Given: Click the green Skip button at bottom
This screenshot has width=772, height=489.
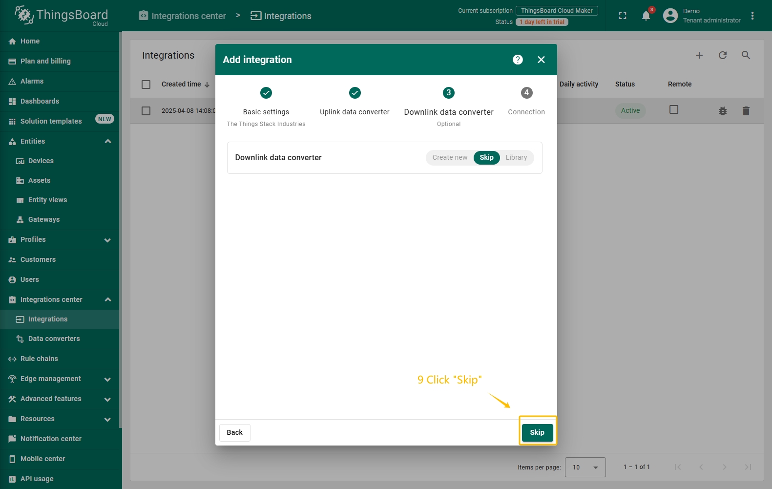Looking at the screenshot, I should point(537,432).
